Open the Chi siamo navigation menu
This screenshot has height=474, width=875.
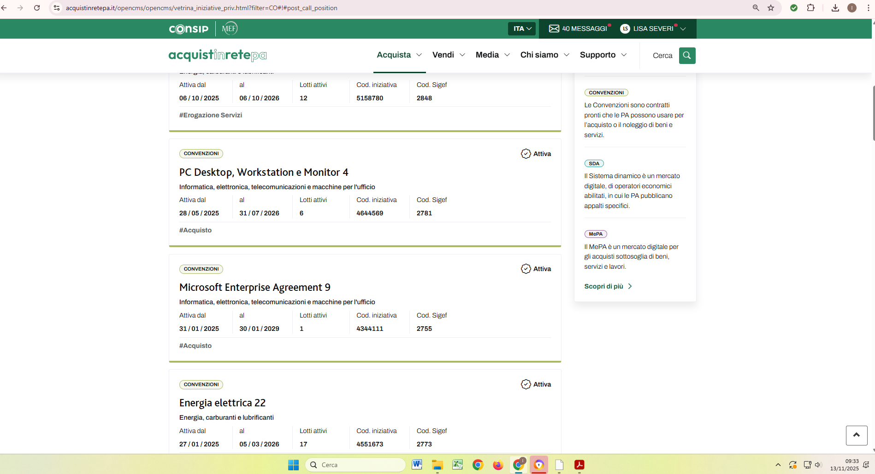(544, 55)
